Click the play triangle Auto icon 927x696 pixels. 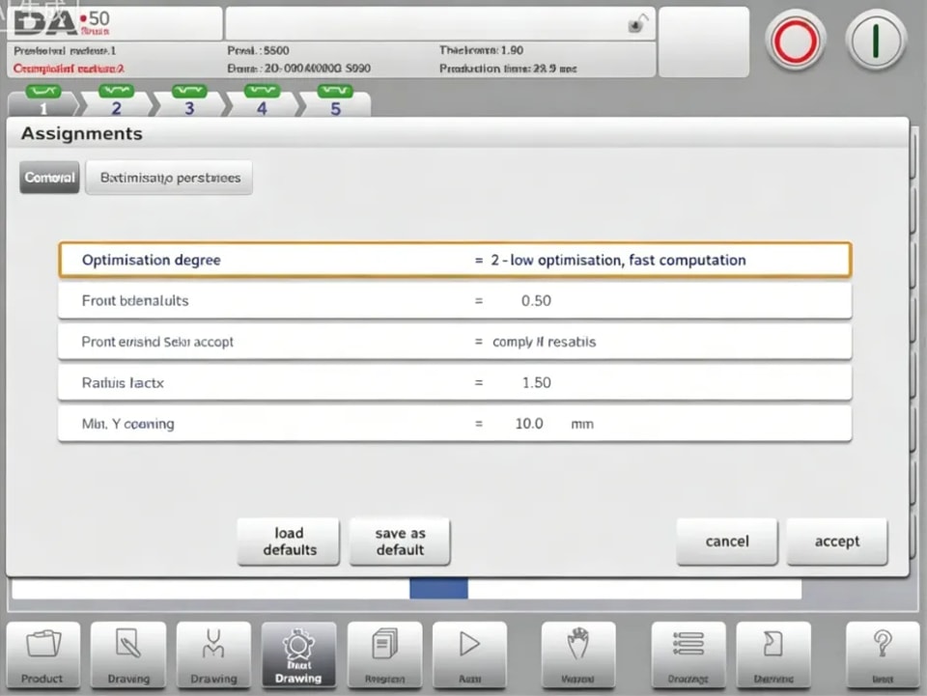[x=469, y=654]
